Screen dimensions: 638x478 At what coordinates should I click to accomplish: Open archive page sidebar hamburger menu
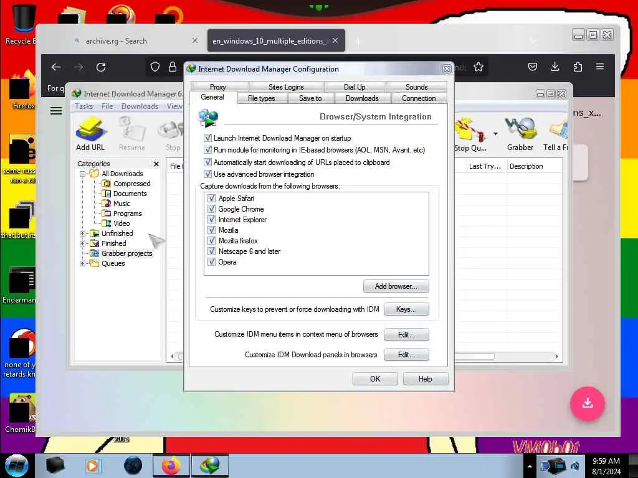[x=56, y=111]
